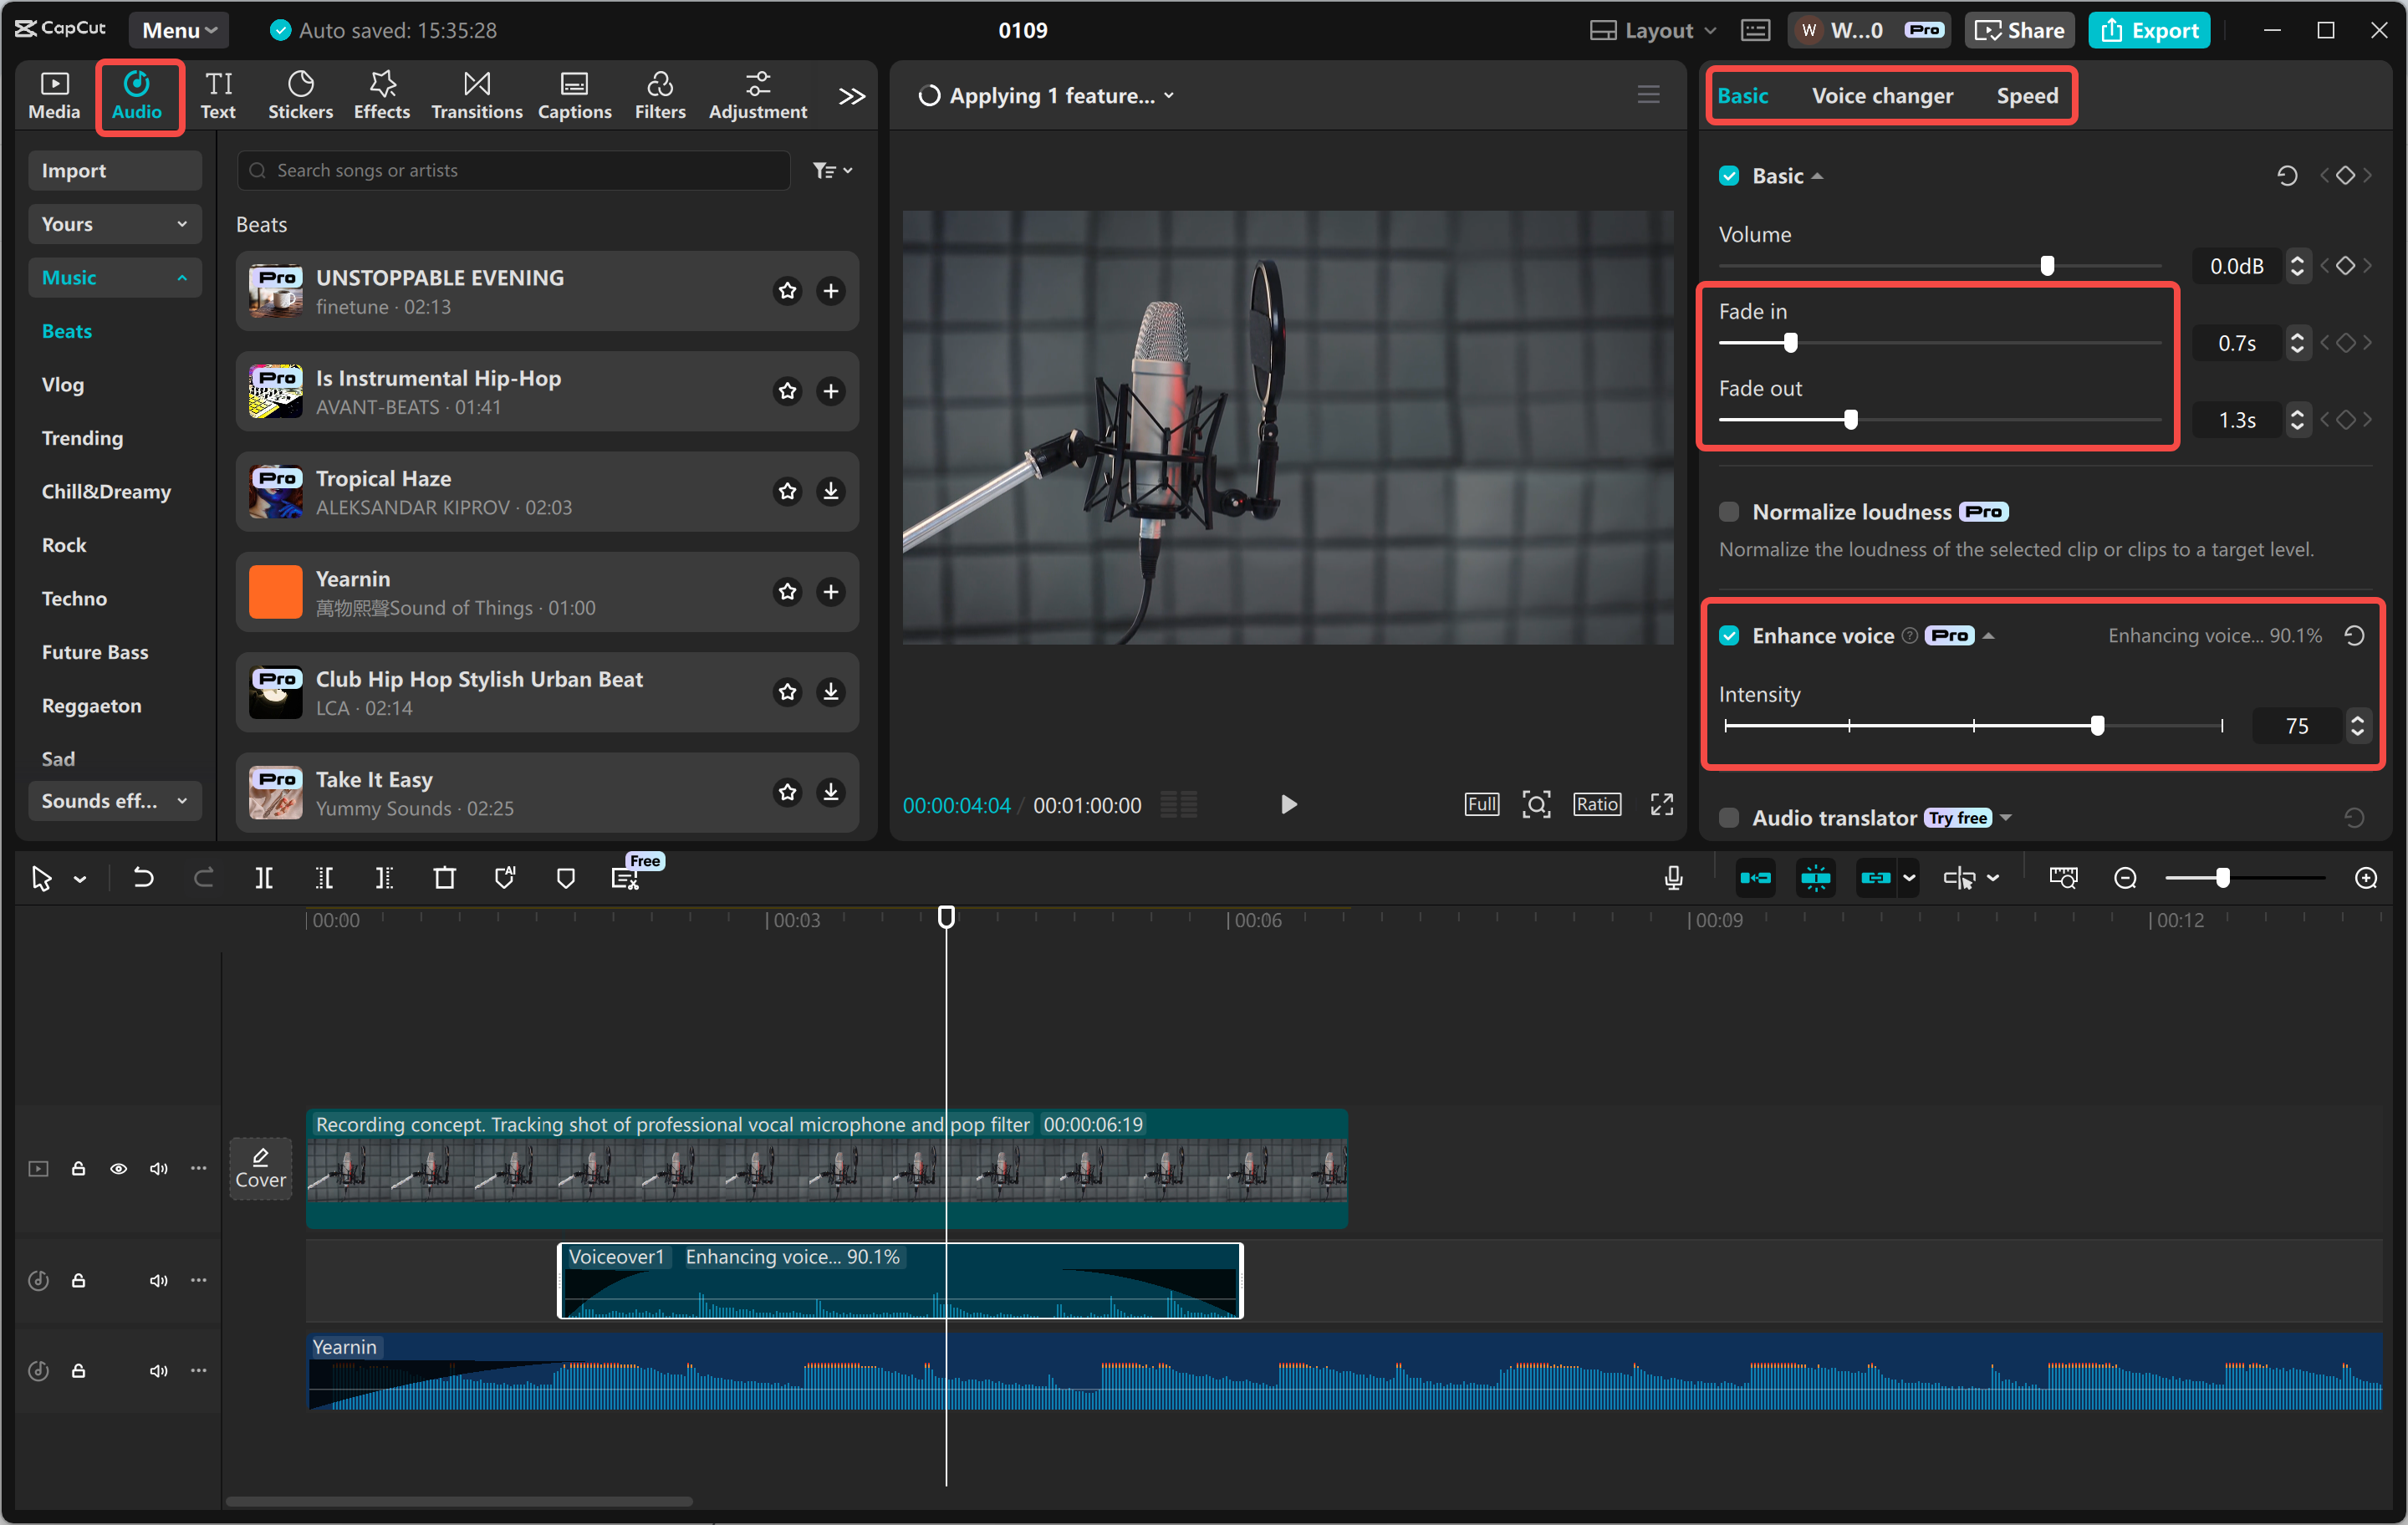Click the Volume slider handle
Viewport: 2408px width, 1525px height.
point(2047,266)
